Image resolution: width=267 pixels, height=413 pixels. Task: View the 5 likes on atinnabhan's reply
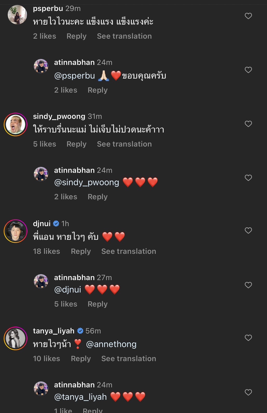coord(66,304)
